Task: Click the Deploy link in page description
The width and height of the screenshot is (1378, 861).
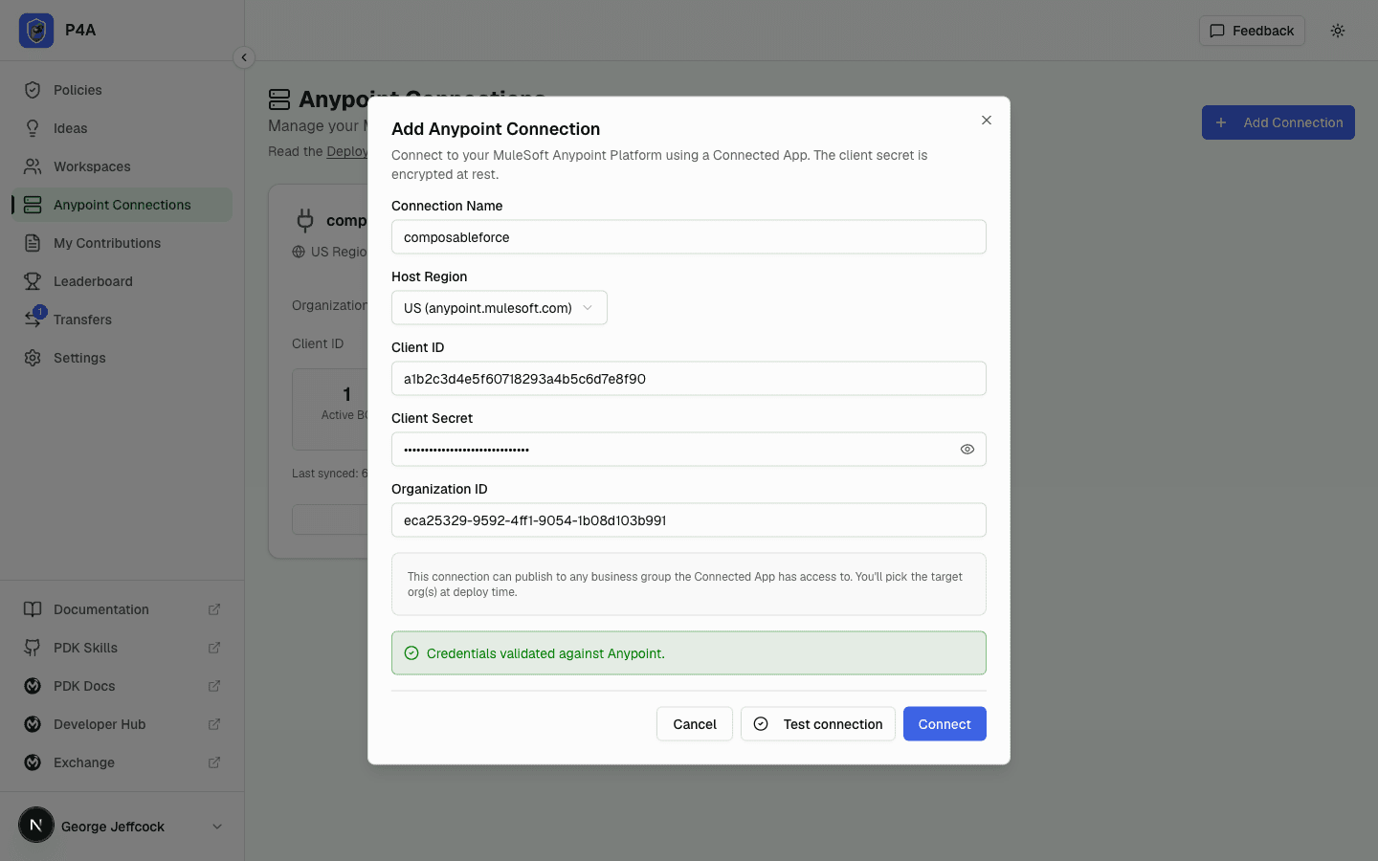Action: click(346, 151)
